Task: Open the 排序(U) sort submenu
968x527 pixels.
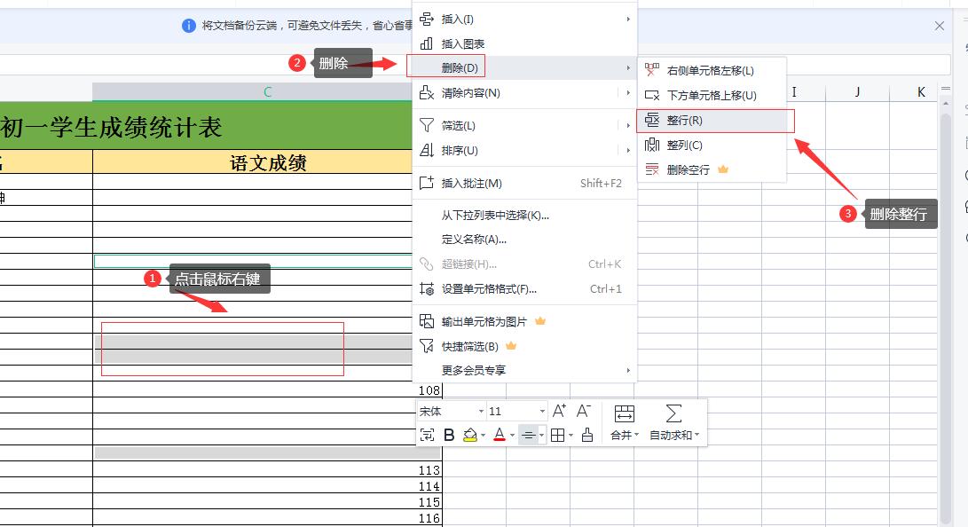Action: pyautogui.click(x=524, y=151)
